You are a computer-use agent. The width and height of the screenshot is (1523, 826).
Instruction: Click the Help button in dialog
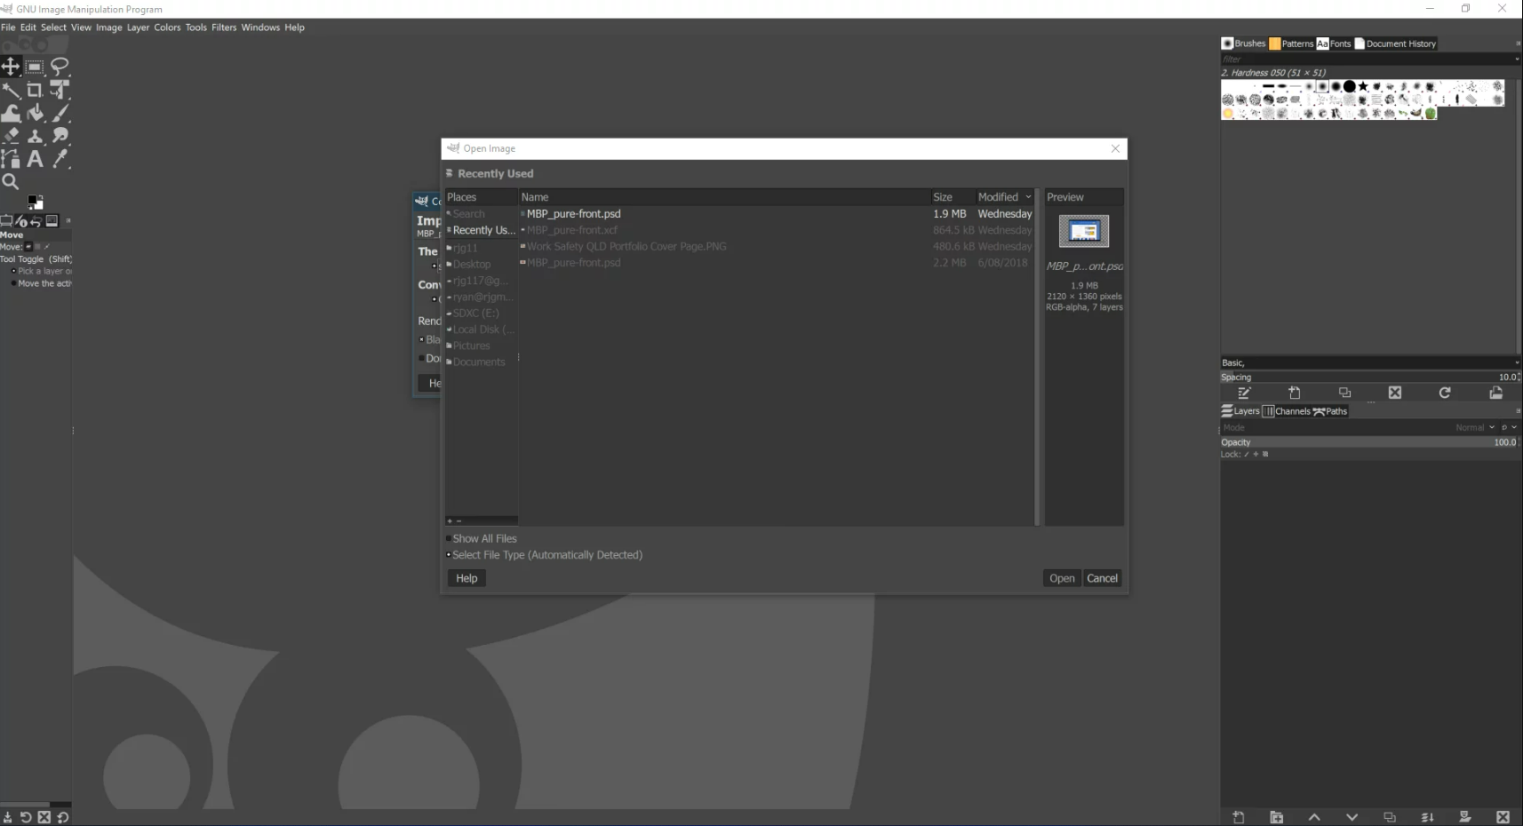(466, 578)
